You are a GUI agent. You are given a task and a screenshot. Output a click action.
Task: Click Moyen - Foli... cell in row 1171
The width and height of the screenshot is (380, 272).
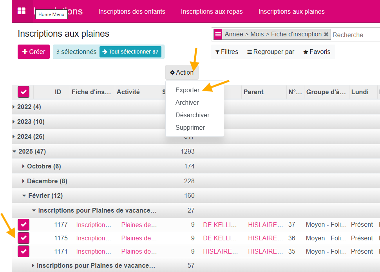pyautogui.click(x=326, y=251)
